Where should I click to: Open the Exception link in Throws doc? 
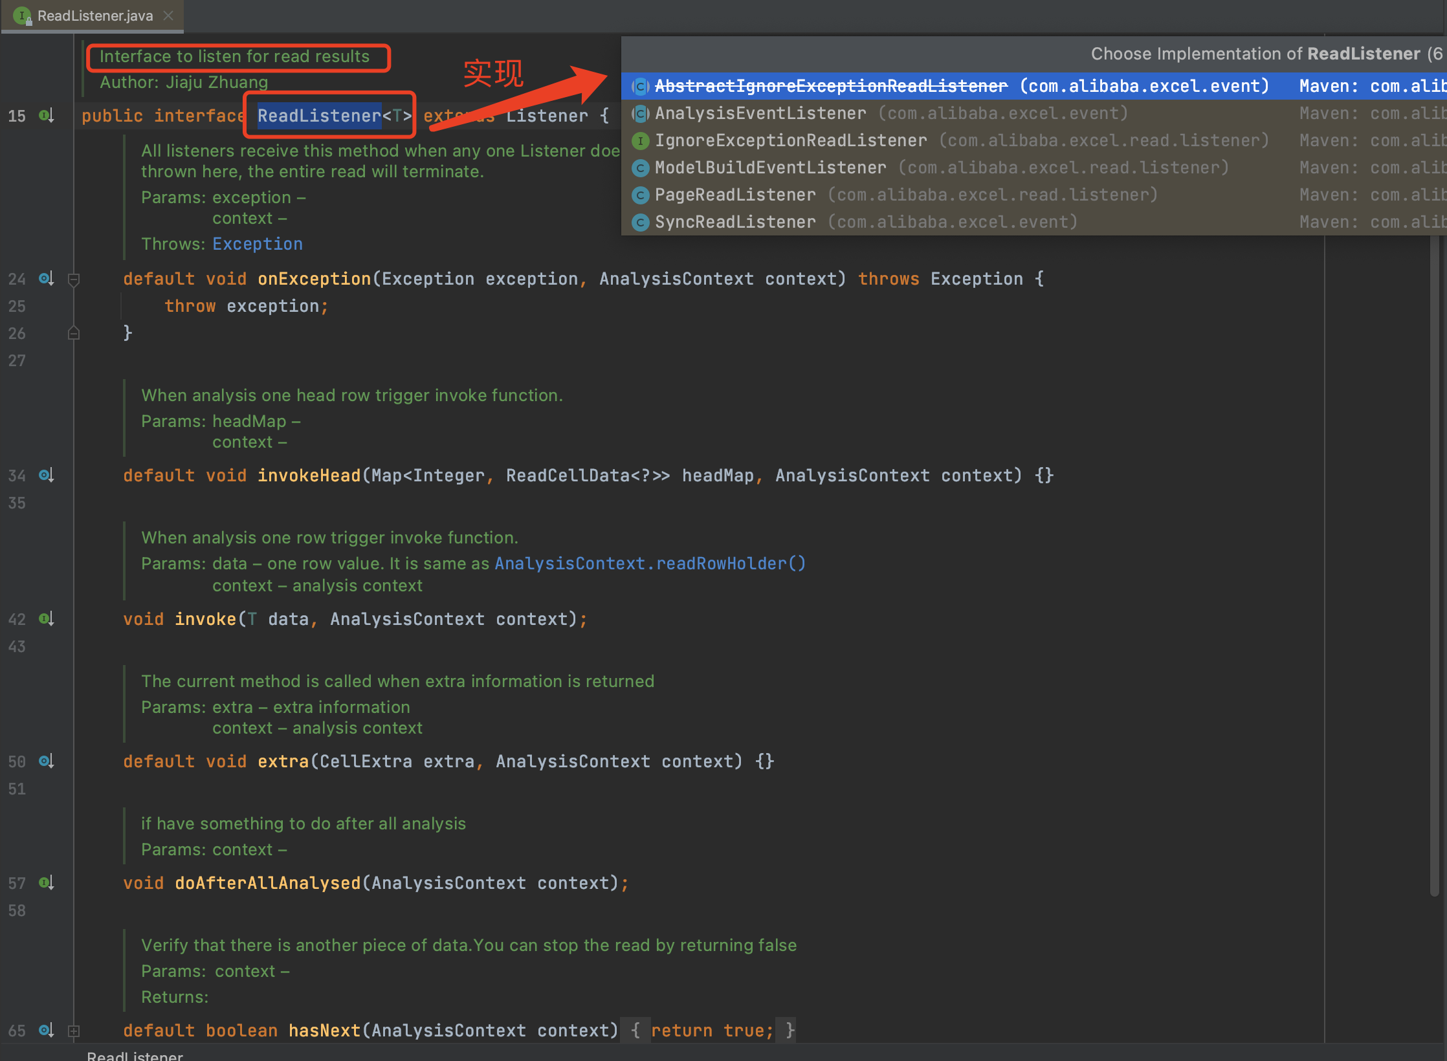pos(257,244)
